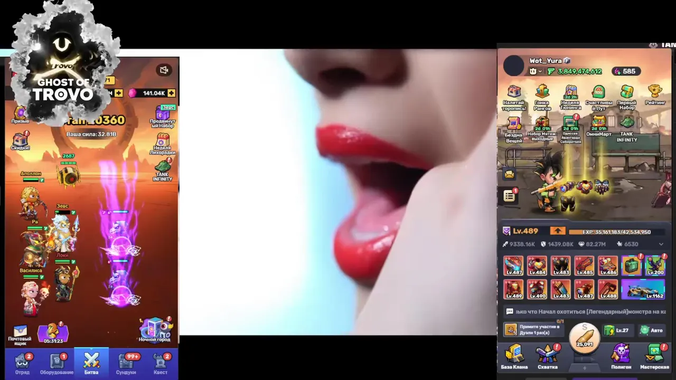Expand the rank dropdown under Wot_Yura
The image size is (676, 380).
point(536,71)
